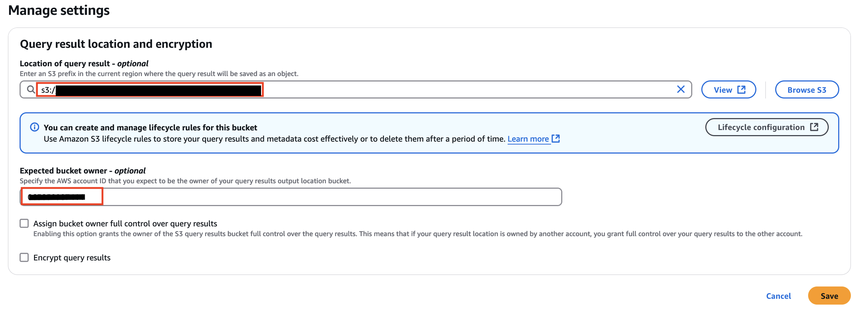
Task: Focus the Expected bucket owner input field
Action: coord(291,197)
